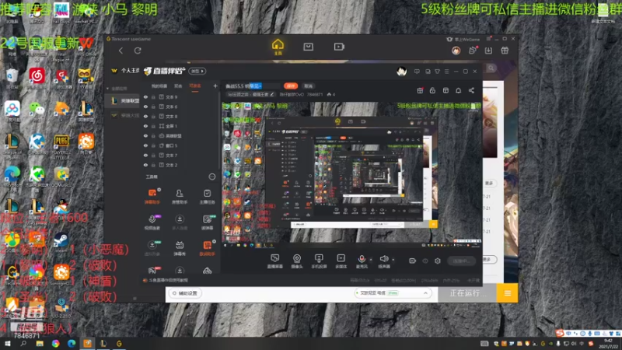Hide the 英雄联盟 source layer
Viewport: 622px width, 350px height.
pyautogui.click(x=145, y=135)
